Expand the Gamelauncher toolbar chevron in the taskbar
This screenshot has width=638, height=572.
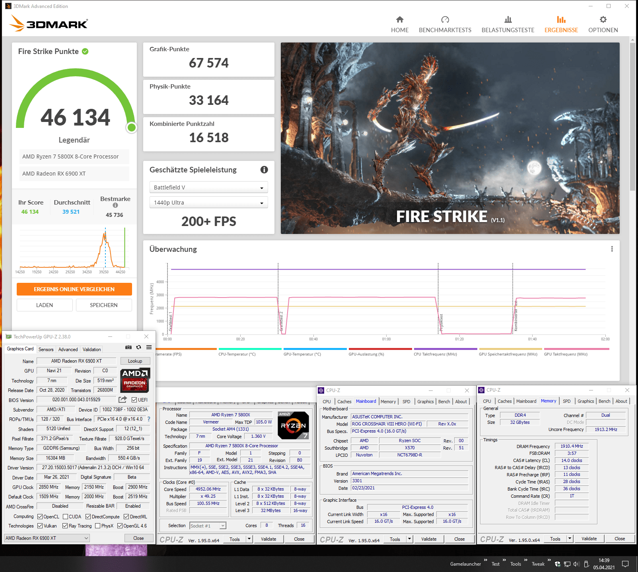click(x=486, y=560)
